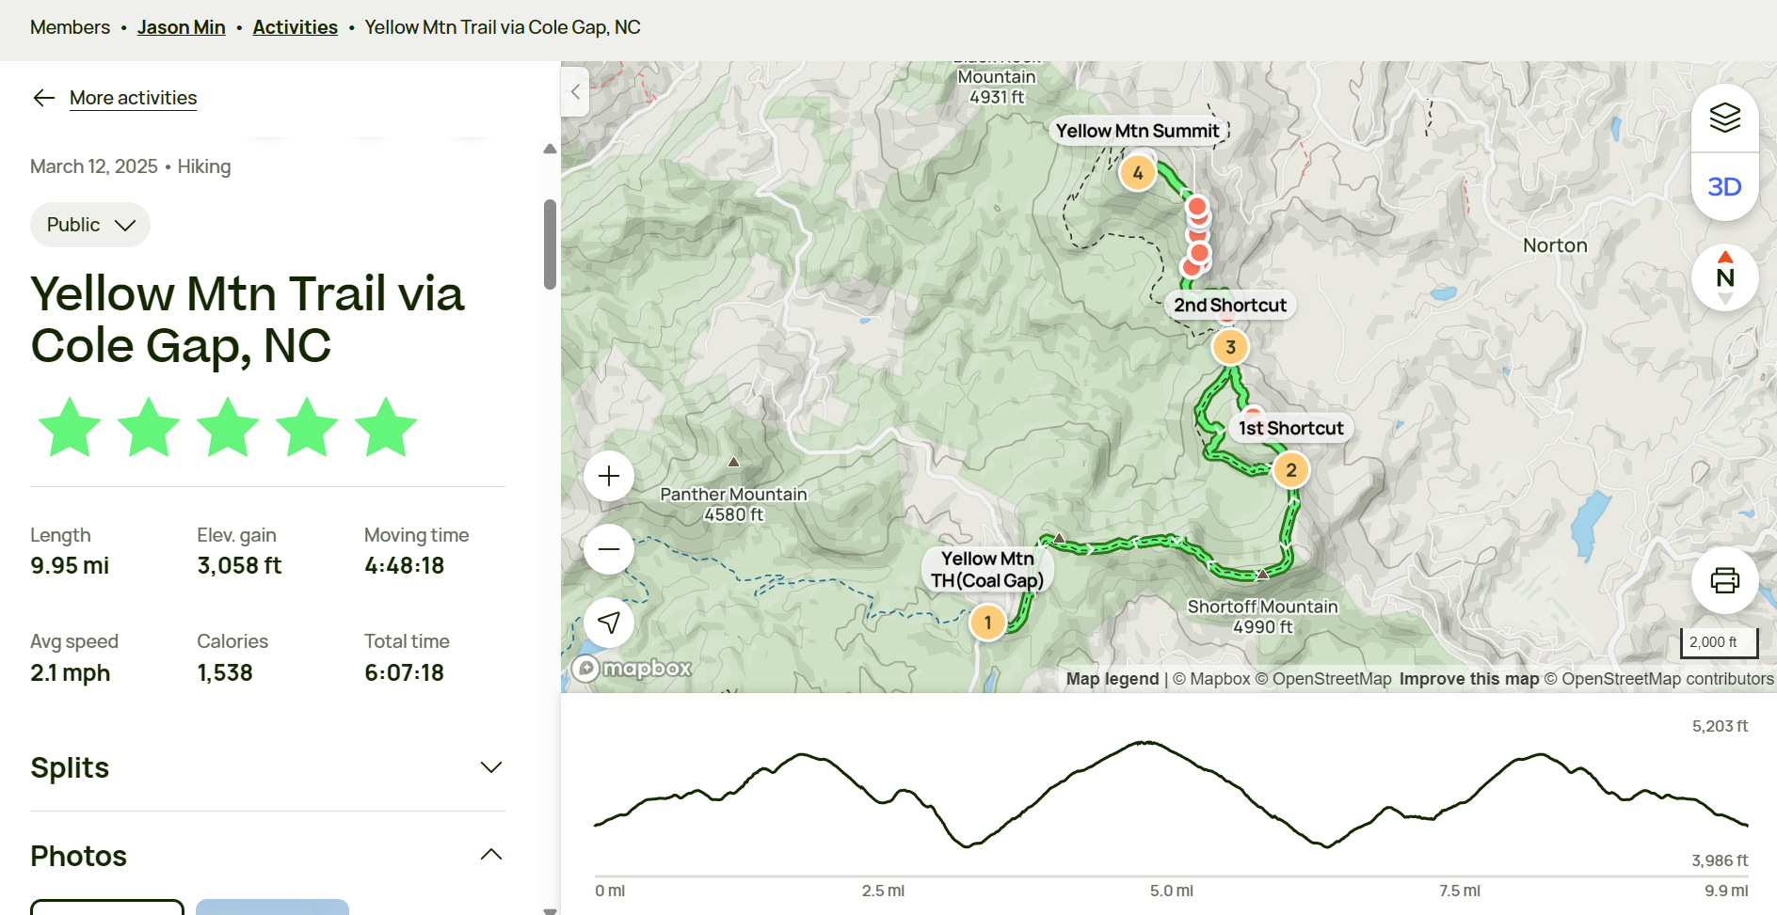Image resolution: width=1777 pixels, height=915 pixels.
Task: Click waypoint marker 1 on the map
Action: 987,623
